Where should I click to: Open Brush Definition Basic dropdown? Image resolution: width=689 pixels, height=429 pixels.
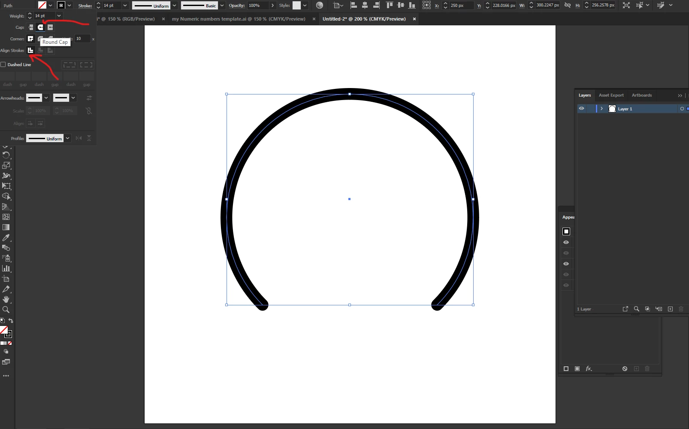pos(222,6)
